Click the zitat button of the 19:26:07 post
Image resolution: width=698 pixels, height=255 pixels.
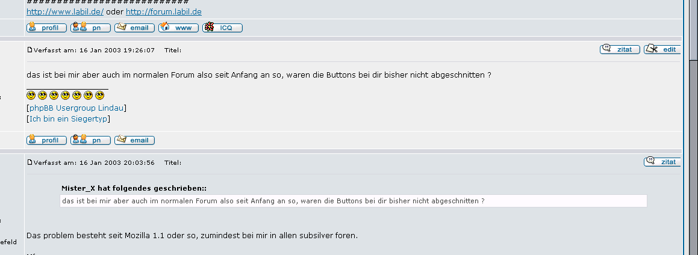point(620,49)
